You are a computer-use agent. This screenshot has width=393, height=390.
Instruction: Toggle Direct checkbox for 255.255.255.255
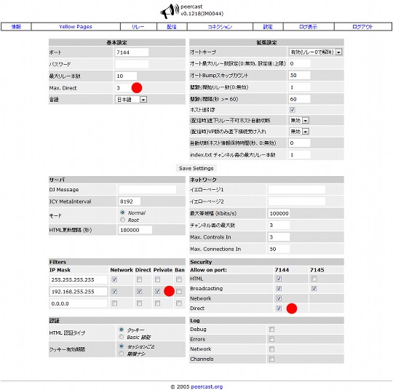point(139,279)
